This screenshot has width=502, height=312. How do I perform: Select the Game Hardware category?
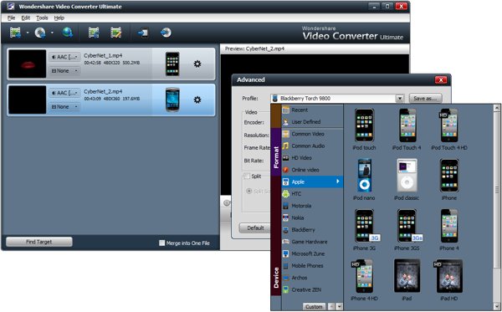[x=312, y=242]
